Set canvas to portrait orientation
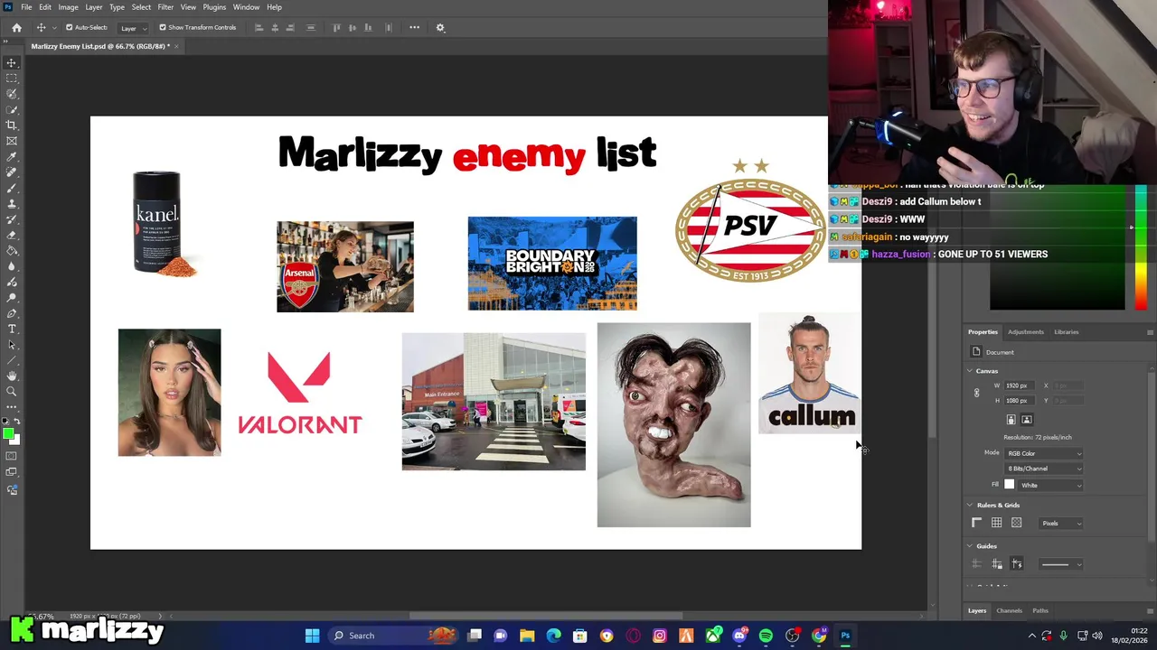 click(1011, 420)
